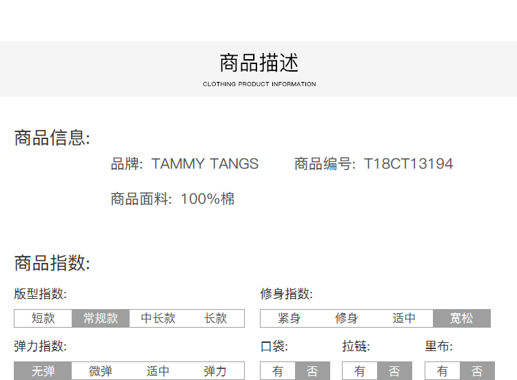
Task: Choose 修身 option under 修身指数
Action: pyautogui.click(x=346, y=318)
